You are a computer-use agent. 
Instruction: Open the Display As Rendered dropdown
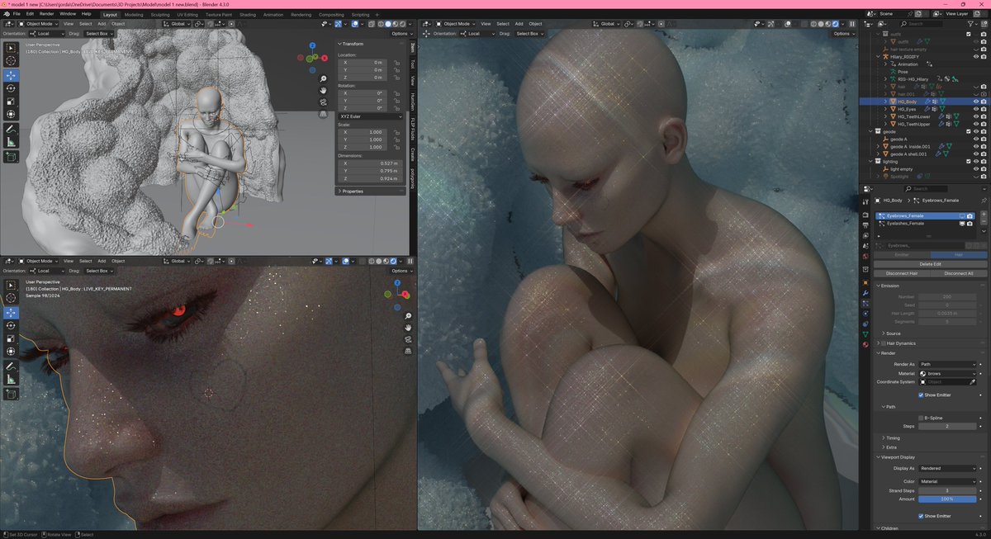(947, 468)
